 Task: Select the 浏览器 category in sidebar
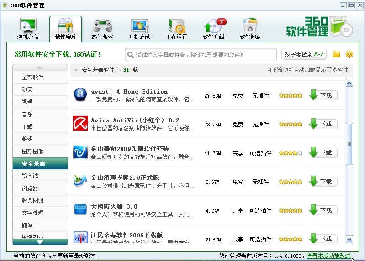(x=30, y=188)
